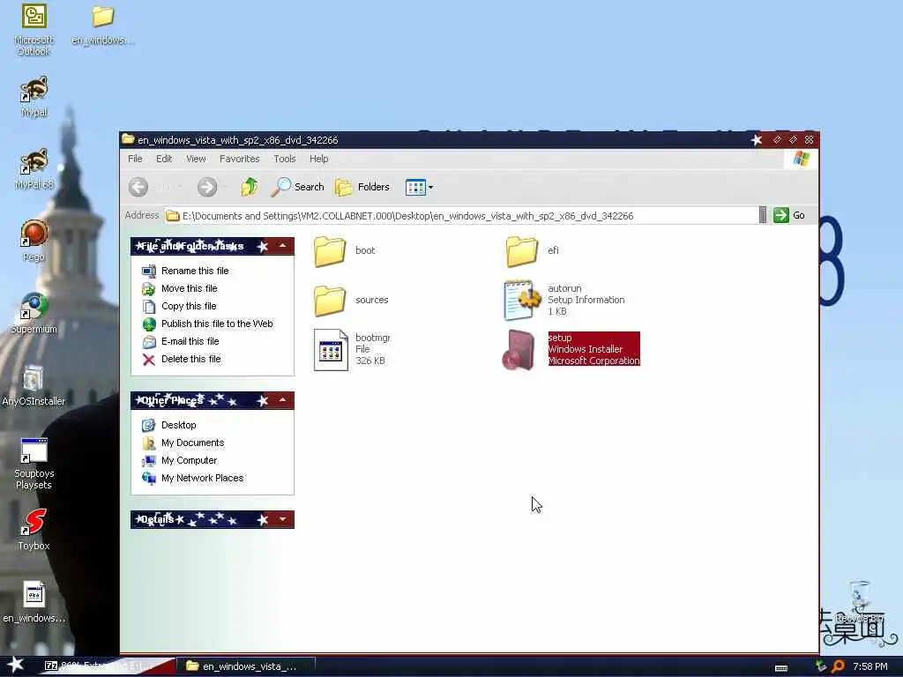Click the Back navigation arrow
903x677 pixels.
point(138,187)
